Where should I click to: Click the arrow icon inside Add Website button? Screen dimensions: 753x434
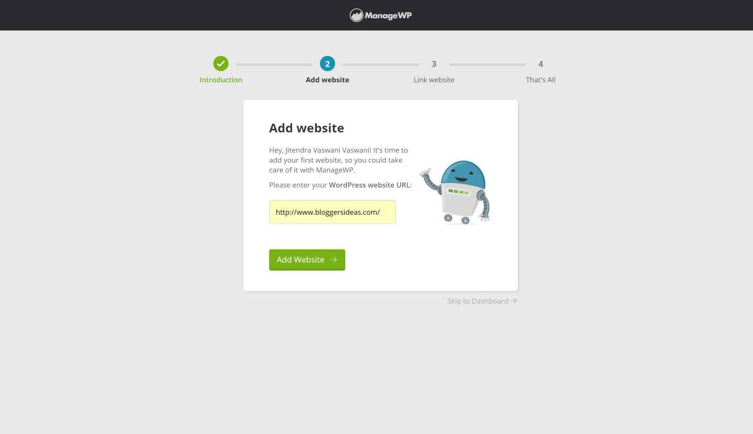click(x=334, y=260)
